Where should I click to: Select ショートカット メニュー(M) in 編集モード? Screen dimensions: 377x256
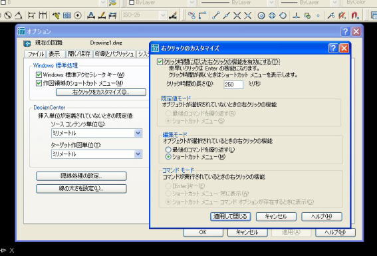coord(168,157)
